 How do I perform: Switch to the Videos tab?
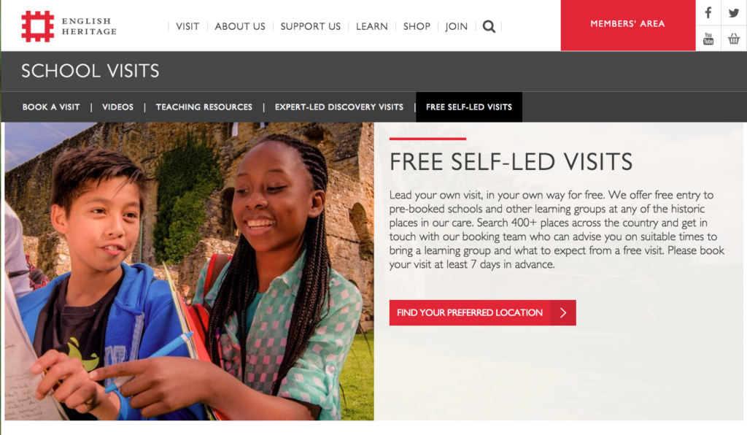point(117,107)
